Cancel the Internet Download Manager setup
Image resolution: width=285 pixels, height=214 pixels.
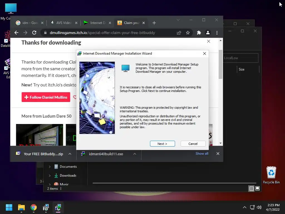click(193, 144)
